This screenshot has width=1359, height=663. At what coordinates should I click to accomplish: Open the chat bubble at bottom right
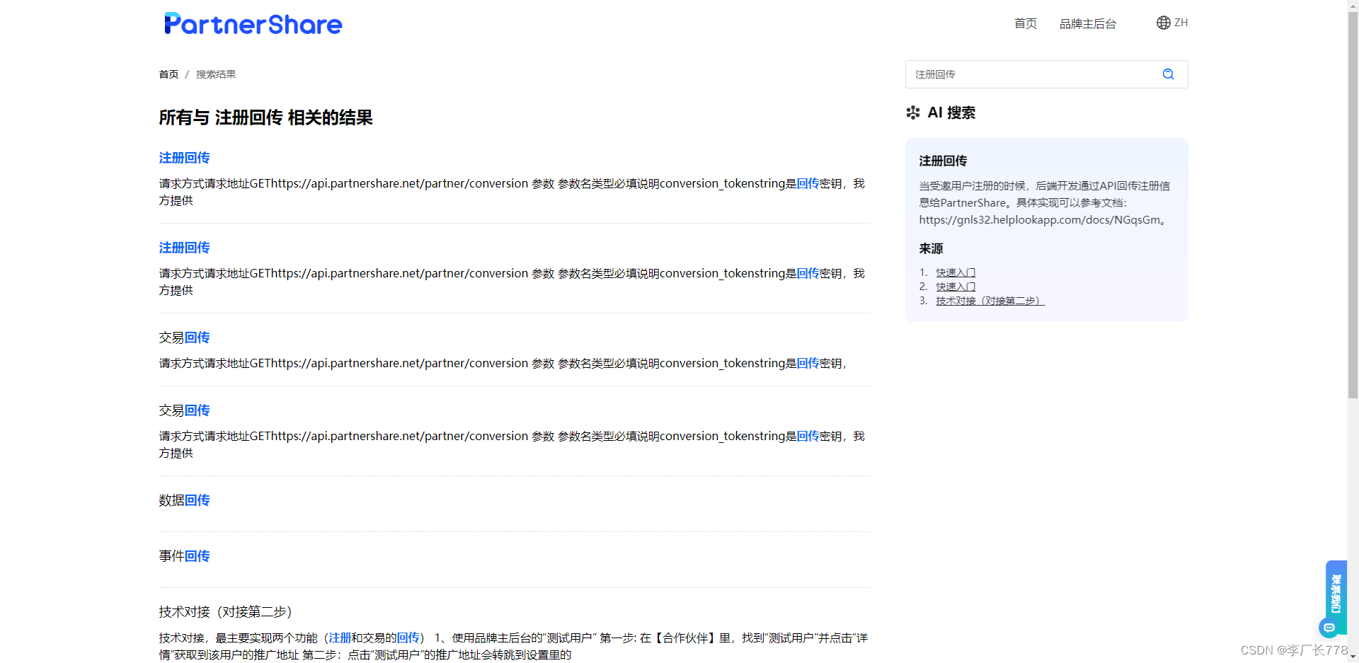(x=1330, y=628)
